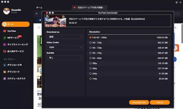Open YouTube in the sidebar
This screenshot has width=183, height=109.
[12, 31]
